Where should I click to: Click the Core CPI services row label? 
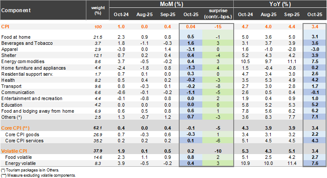click(x=25, y=141)
